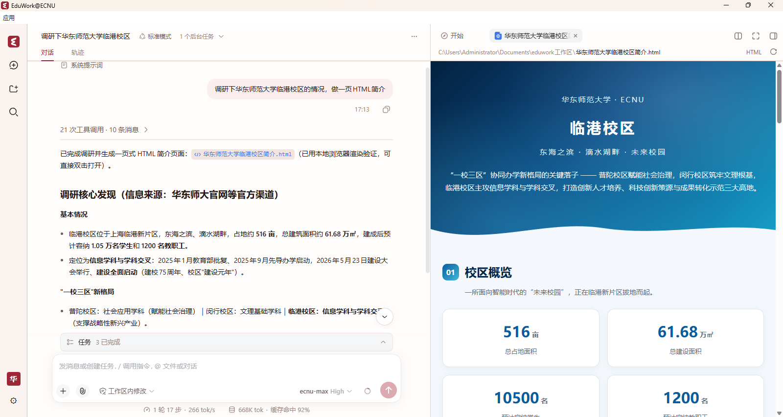Open the EduWork logo home icon
This screenshot has width=783, height=417.
tap(14, 42)
